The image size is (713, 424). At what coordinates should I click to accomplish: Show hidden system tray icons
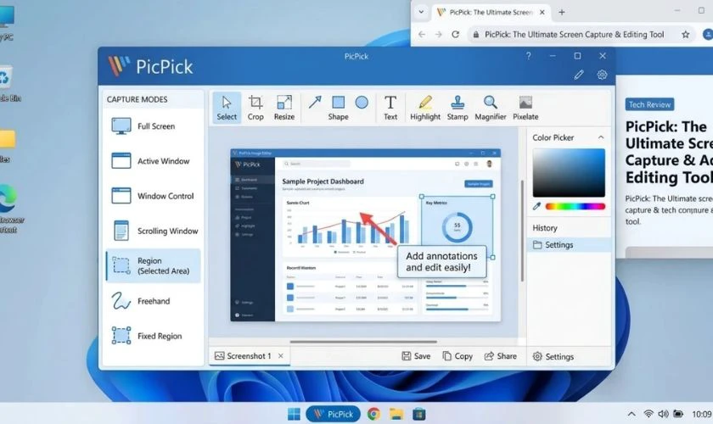point(632,414)
